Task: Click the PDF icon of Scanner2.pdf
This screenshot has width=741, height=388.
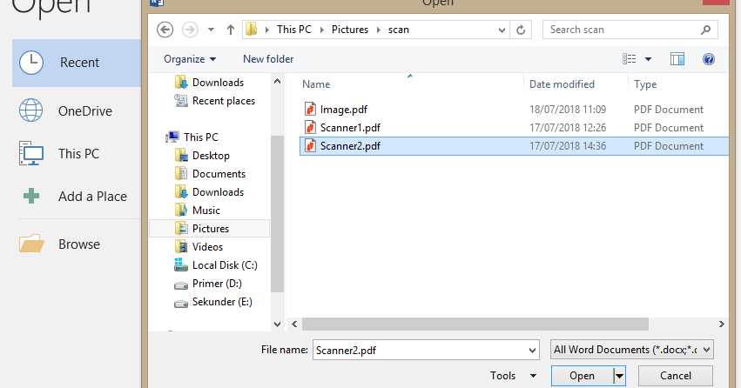Action: 310,146
